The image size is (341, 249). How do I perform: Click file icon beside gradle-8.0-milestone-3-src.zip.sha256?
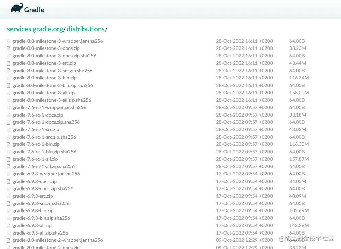[9, 71]
